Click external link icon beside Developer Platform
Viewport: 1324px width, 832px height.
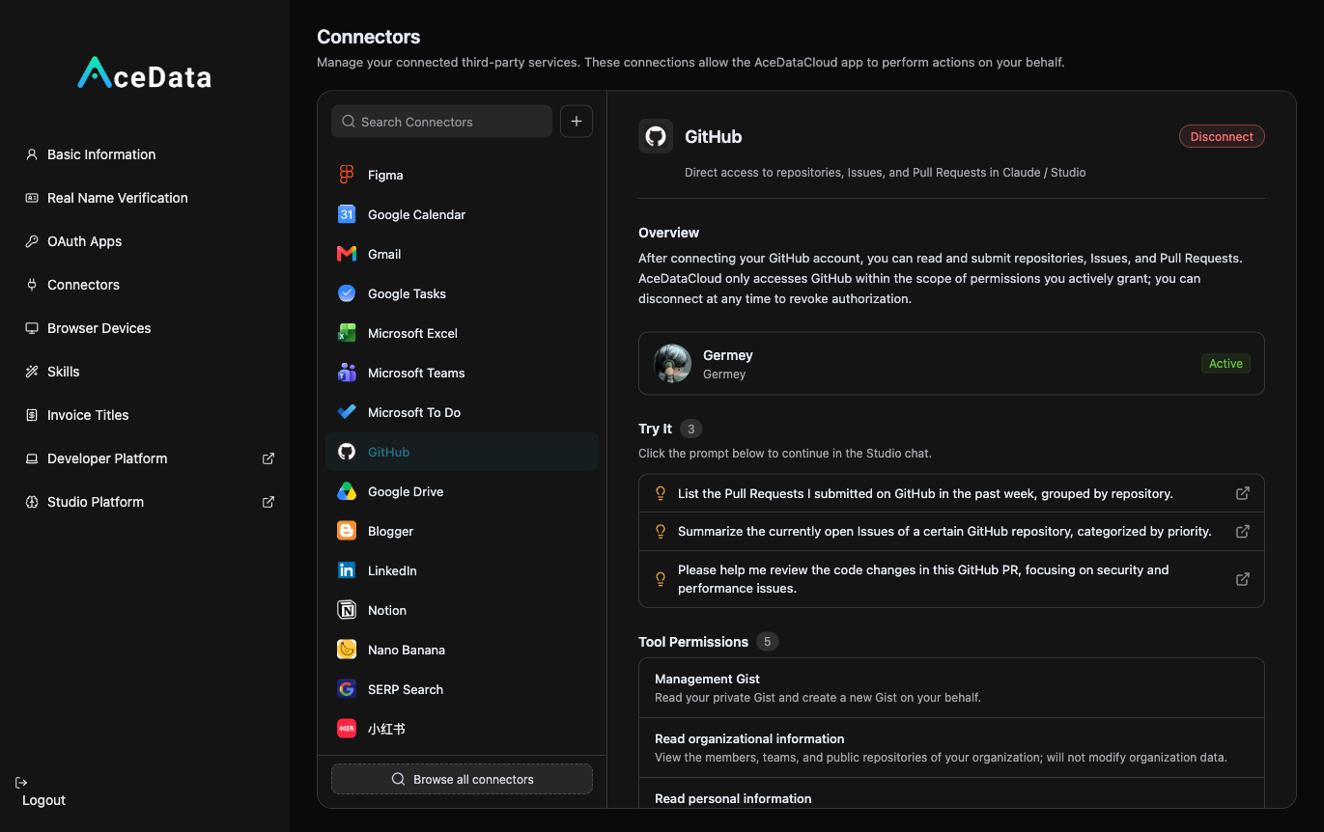click(268, 458)
